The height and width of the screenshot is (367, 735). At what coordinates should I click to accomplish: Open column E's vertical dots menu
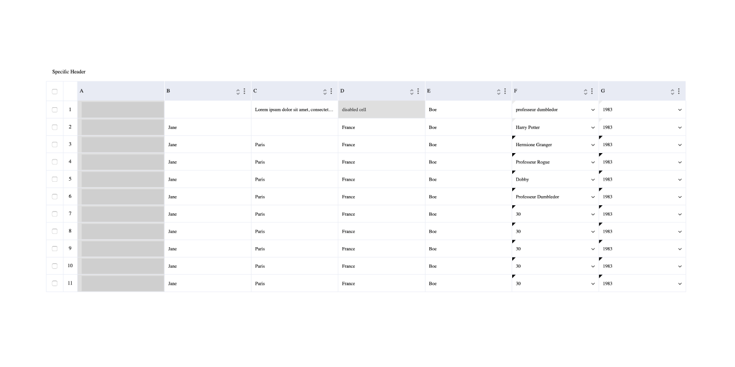coord(505,91)
